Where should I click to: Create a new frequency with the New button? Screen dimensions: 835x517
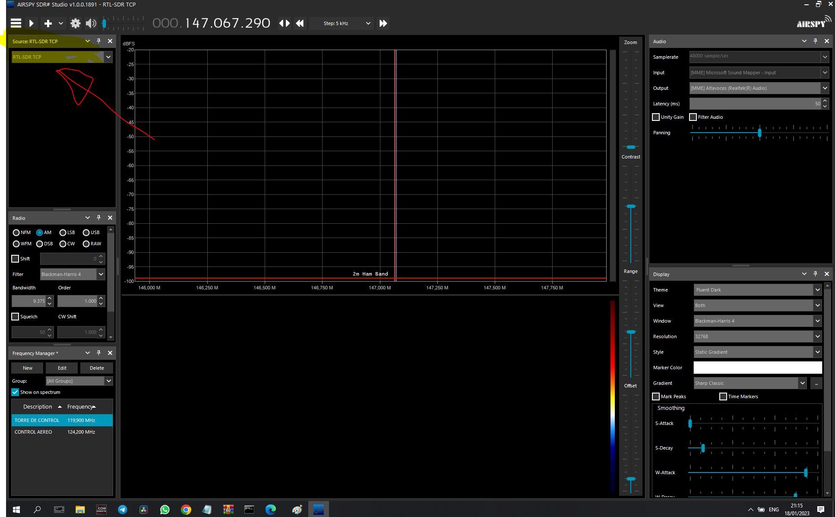(27, 368)
